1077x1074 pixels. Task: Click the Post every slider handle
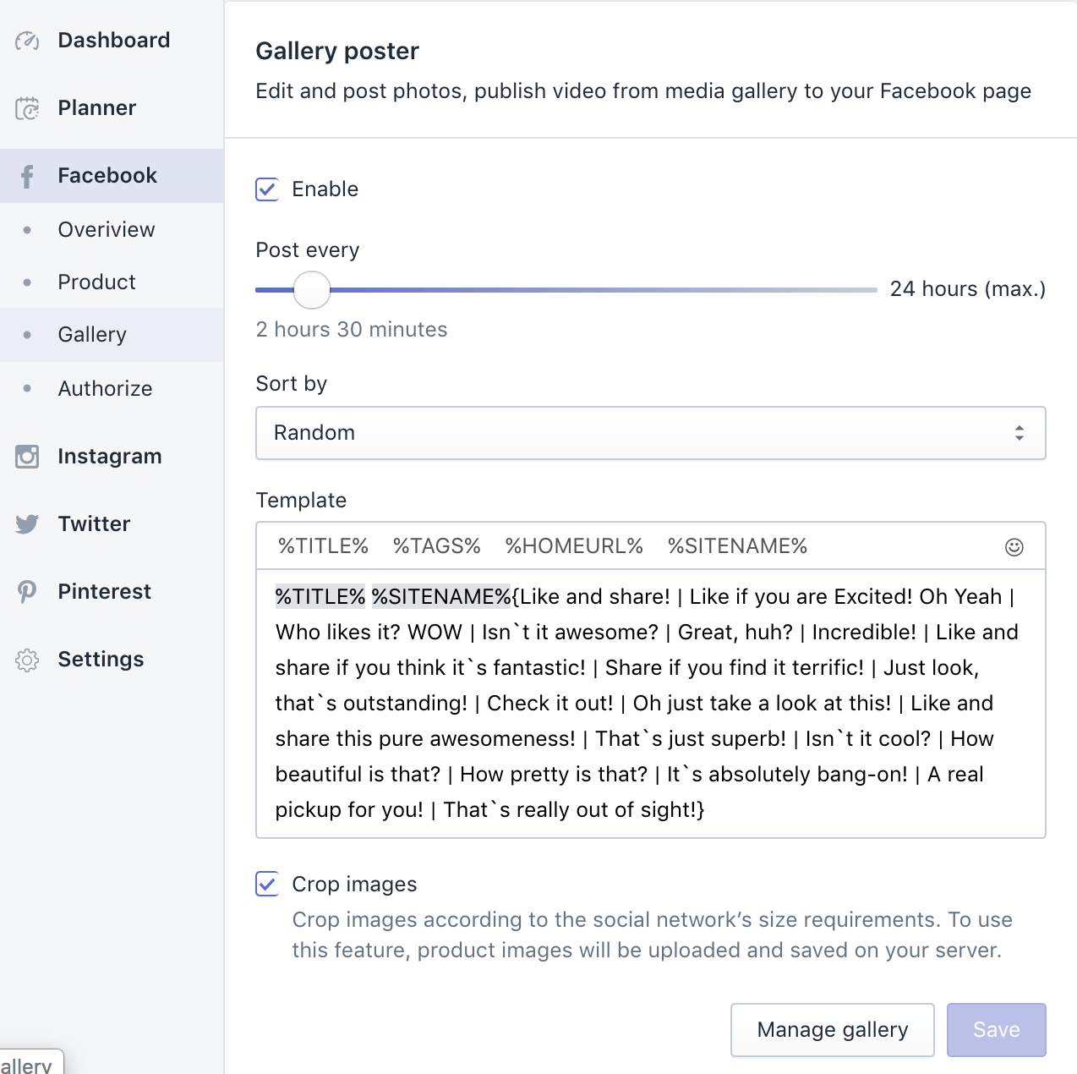(312, 290)
